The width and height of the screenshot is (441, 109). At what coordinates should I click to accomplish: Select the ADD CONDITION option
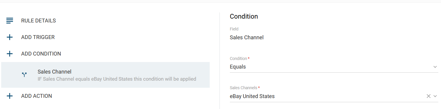pyautogui.click(x=41, y=54)
